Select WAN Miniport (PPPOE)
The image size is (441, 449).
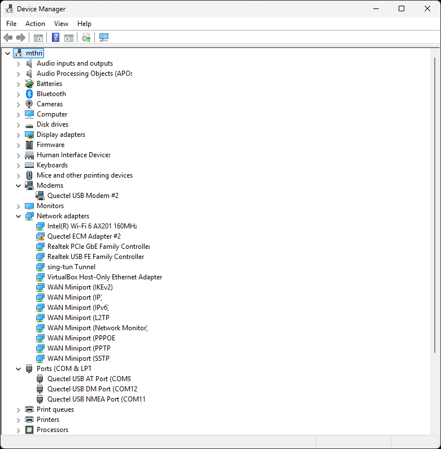[81, 338]
